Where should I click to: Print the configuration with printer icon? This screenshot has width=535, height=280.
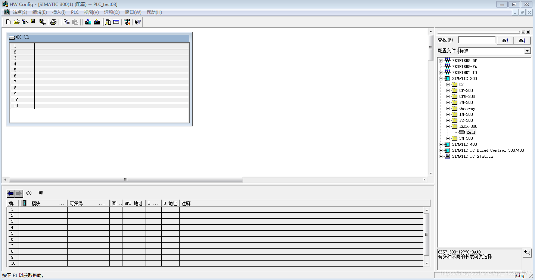(53, 22)
